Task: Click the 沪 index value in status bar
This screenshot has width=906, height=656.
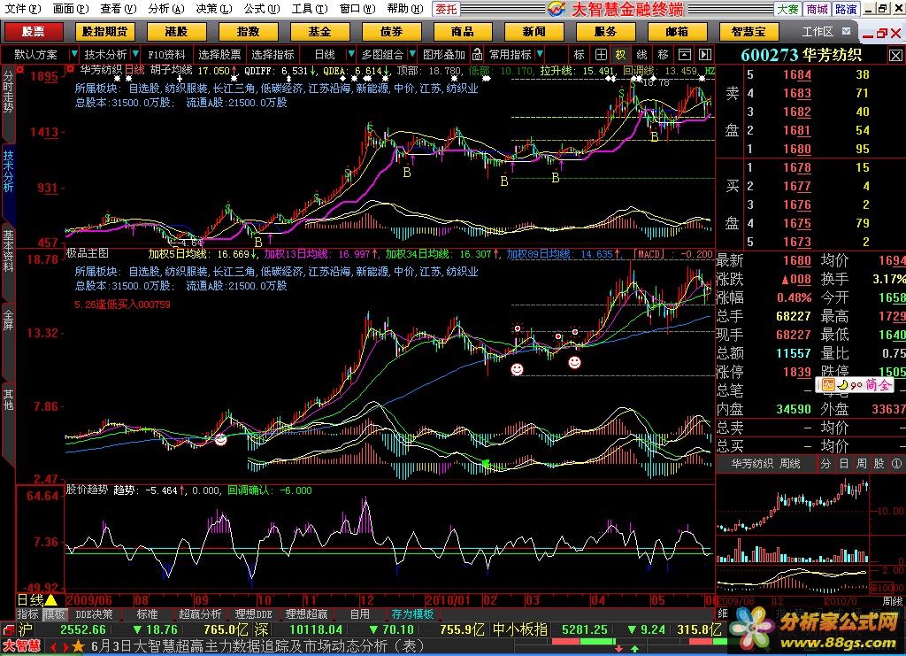Action: [82, 629]
